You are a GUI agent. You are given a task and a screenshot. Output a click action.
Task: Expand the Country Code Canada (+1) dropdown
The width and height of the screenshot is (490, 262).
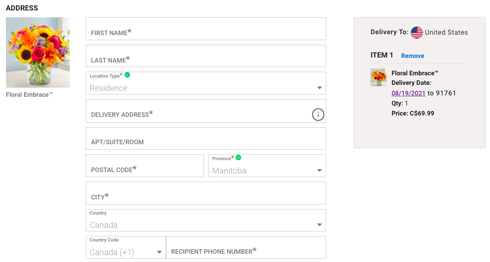click(x=126, y=247)
